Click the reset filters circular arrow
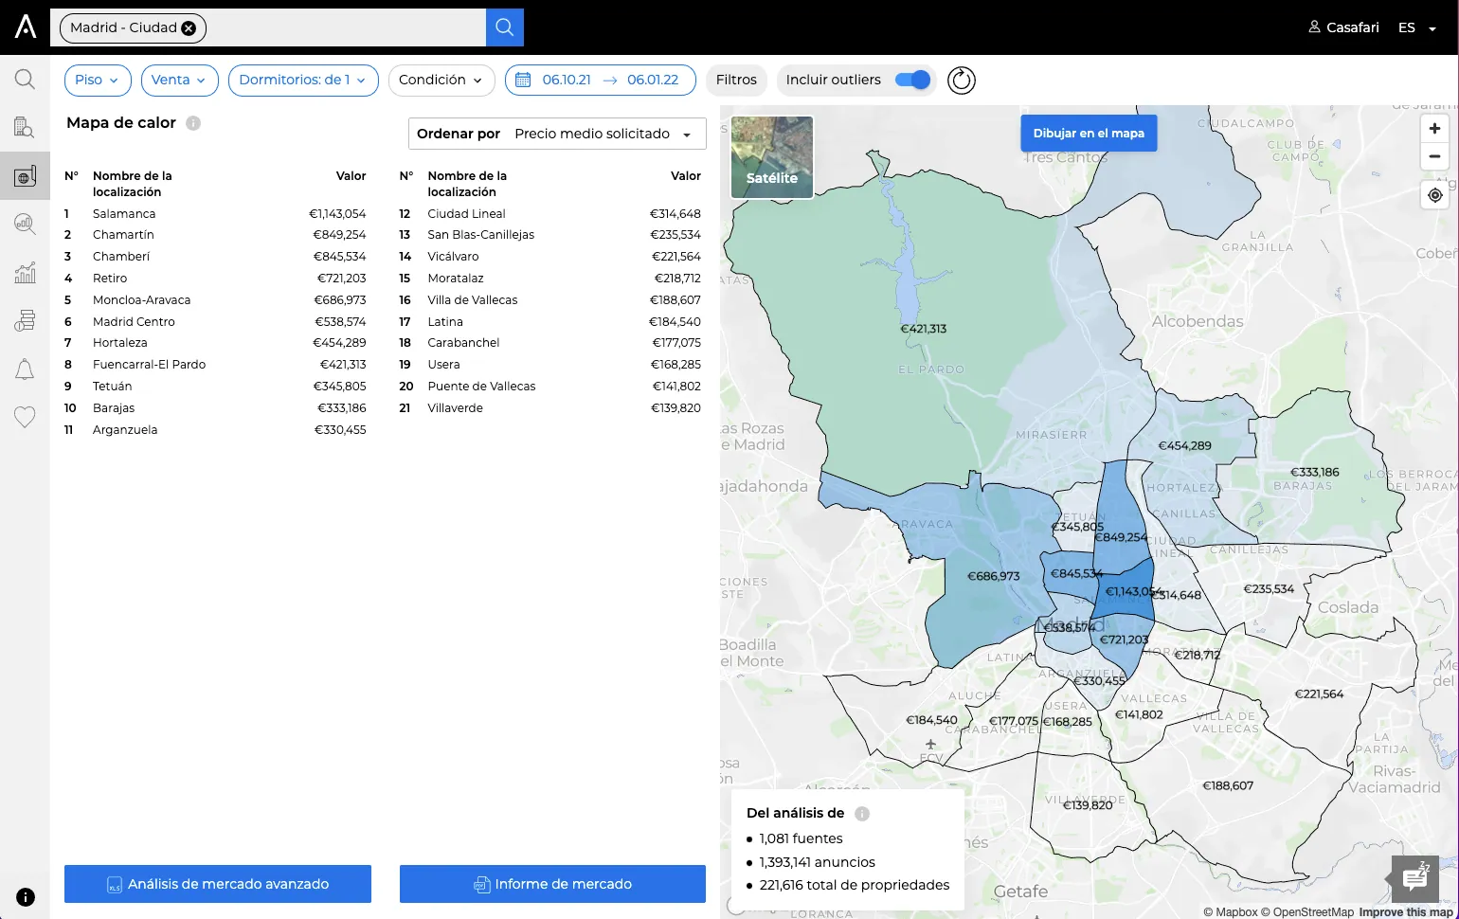This screenshot has width=1459, height=919. pos(962,81)
